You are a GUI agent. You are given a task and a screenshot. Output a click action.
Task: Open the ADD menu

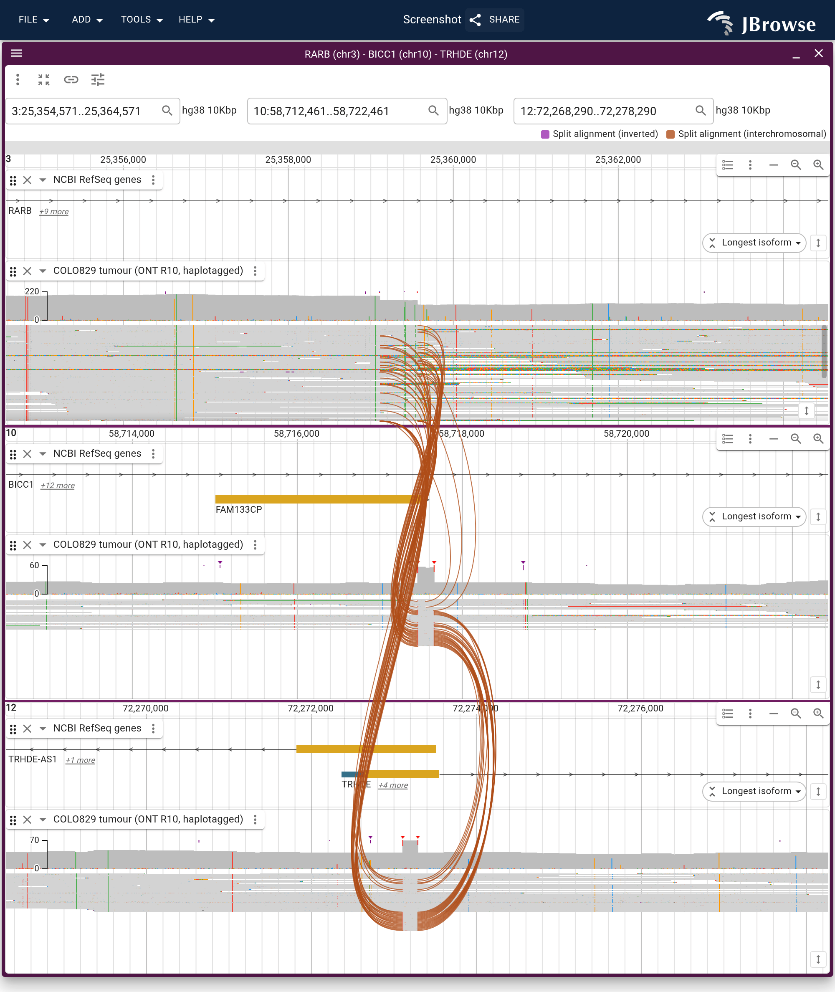pyautogui.click(x=87, y=19)
